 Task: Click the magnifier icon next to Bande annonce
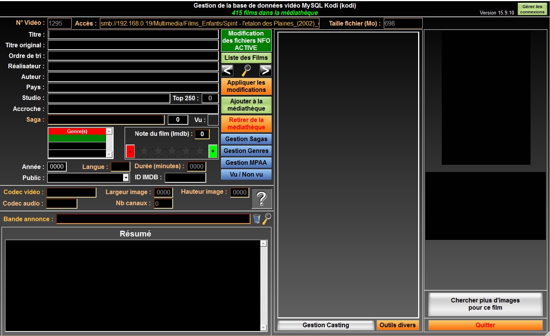(267, 219)
